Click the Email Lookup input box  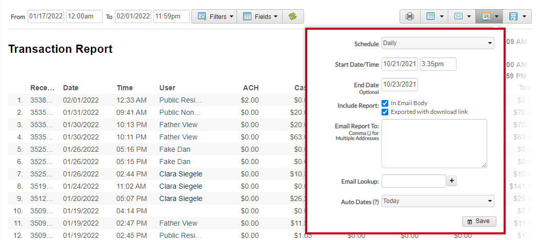(x=414, y=181)
